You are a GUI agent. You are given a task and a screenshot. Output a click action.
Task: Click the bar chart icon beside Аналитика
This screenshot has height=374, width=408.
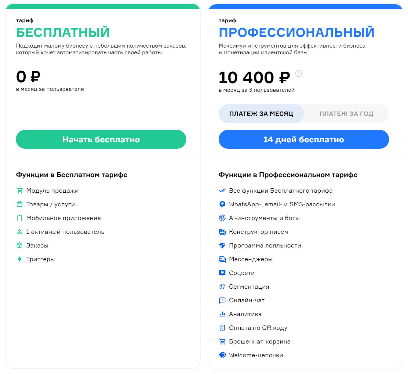[222, 314]
